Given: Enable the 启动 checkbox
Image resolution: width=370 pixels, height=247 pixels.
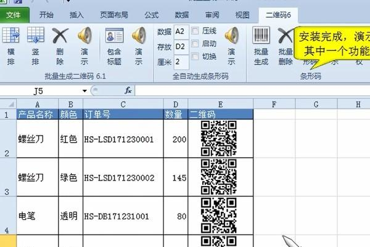Looking at the screenshot, I should 195,44.
